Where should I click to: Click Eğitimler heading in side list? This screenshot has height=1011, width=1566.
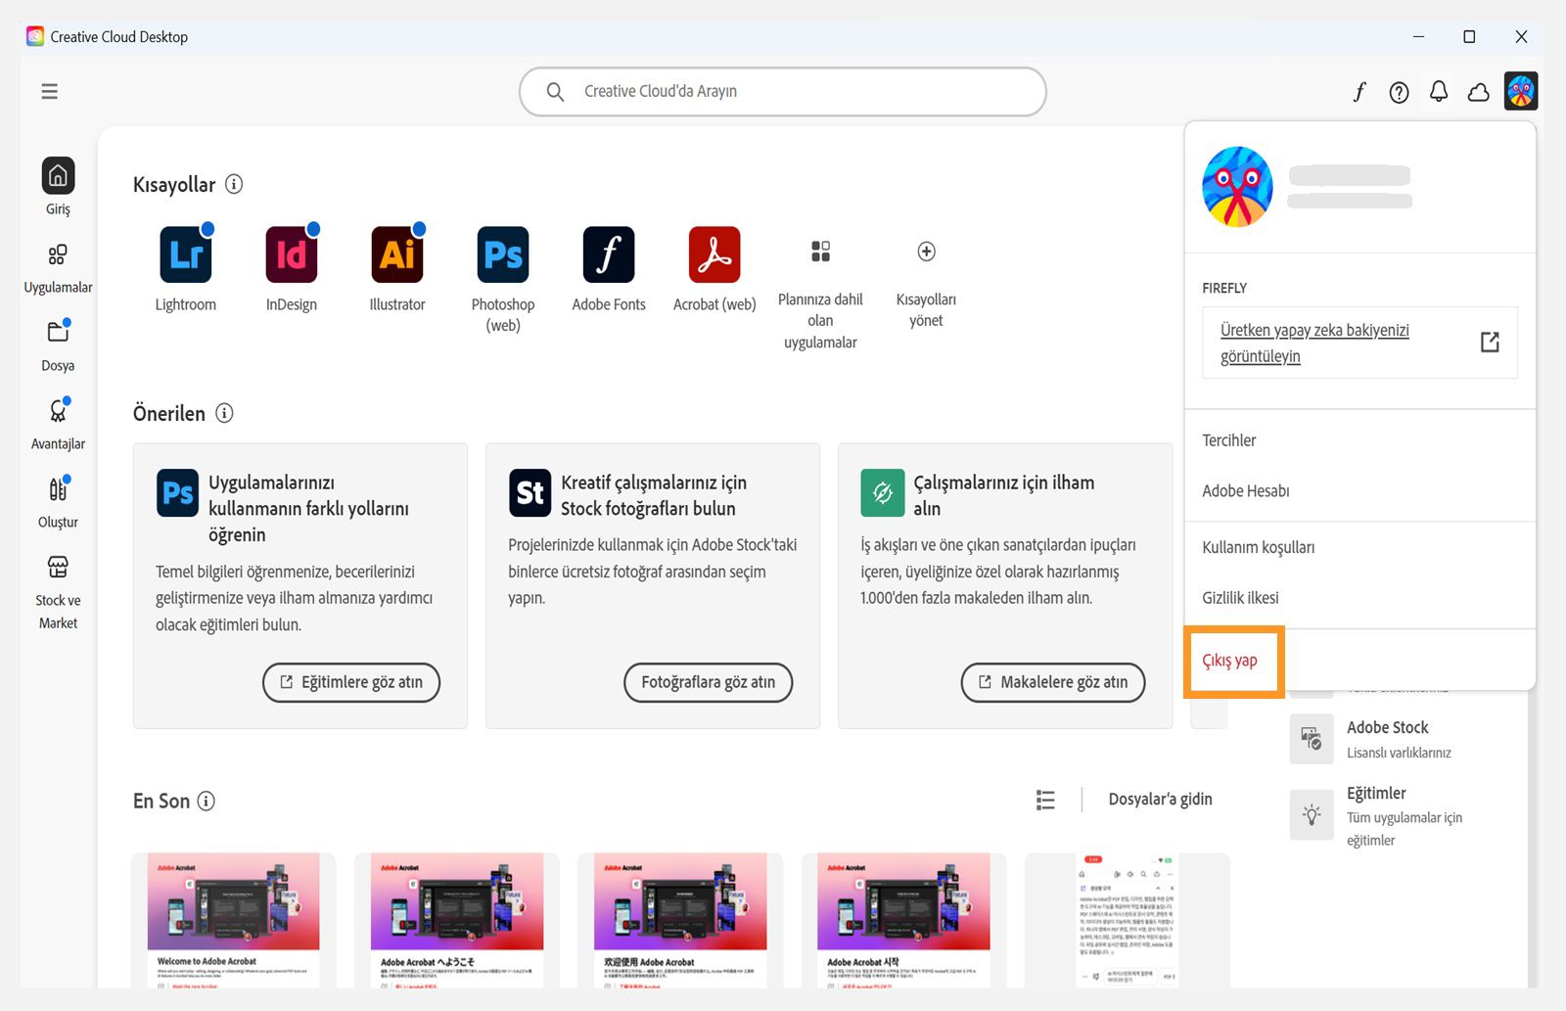[x=1376, y=793]
